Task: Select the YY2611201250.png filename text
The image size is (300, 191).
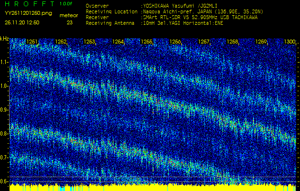Action: pos(23,14)
